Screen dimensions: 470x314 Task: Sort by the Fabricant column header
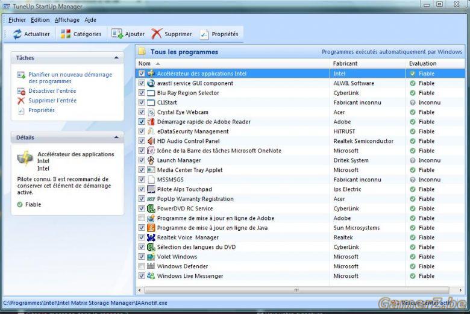pos(368,63)
